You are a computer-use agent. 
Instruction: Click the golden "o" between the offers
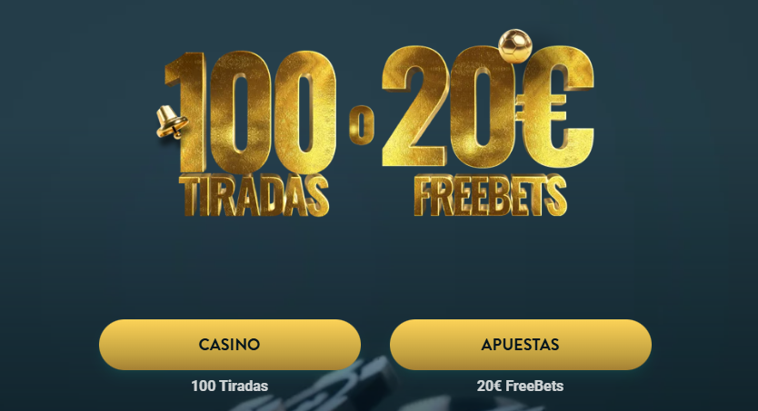[362, 124]
